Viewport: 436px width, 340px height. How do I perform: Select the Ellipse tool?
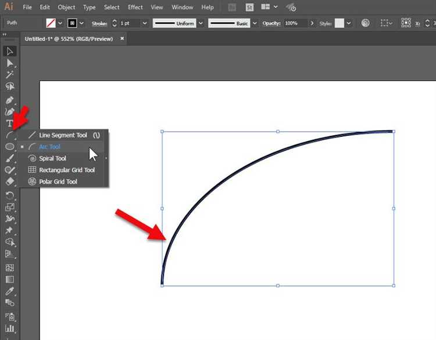pos(10,146)
